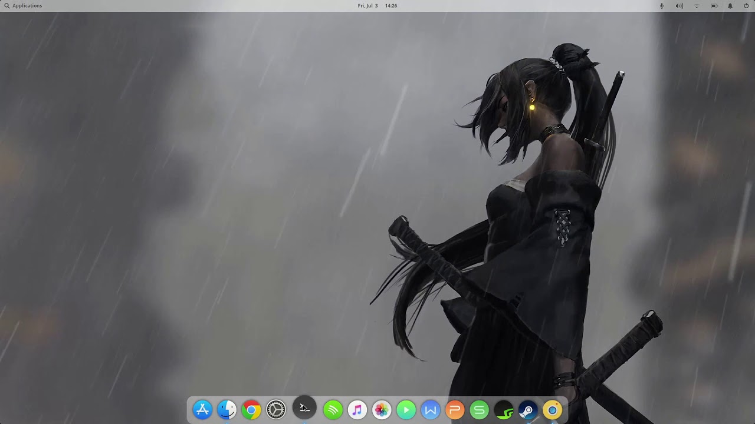Open the Applications menu in the top panel
Screen dimensions: 755x424
point(23,5)
